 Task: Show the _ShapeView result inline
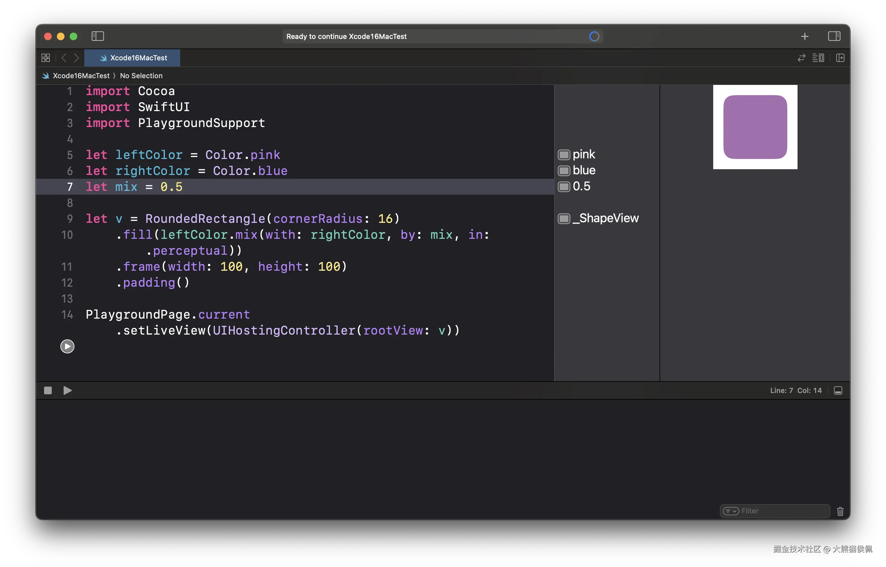click(564, 219)
